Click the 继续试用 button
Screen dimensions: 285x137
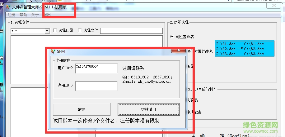tap(149, 109)
